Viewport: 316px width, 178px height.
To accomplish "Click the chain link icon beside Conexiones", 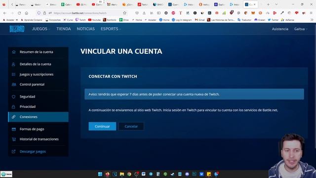I will (x=13, y=117).
